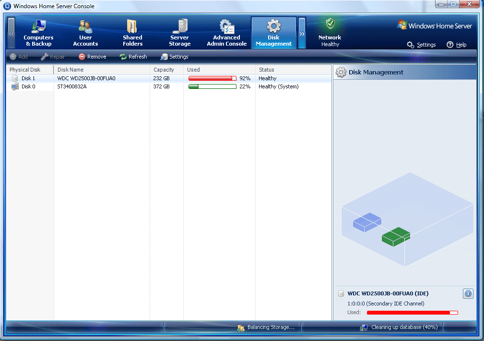Viewport: 484px width, 341px height.
Task: Click the Balancing Storage status entry
Action: coord(266,328)
